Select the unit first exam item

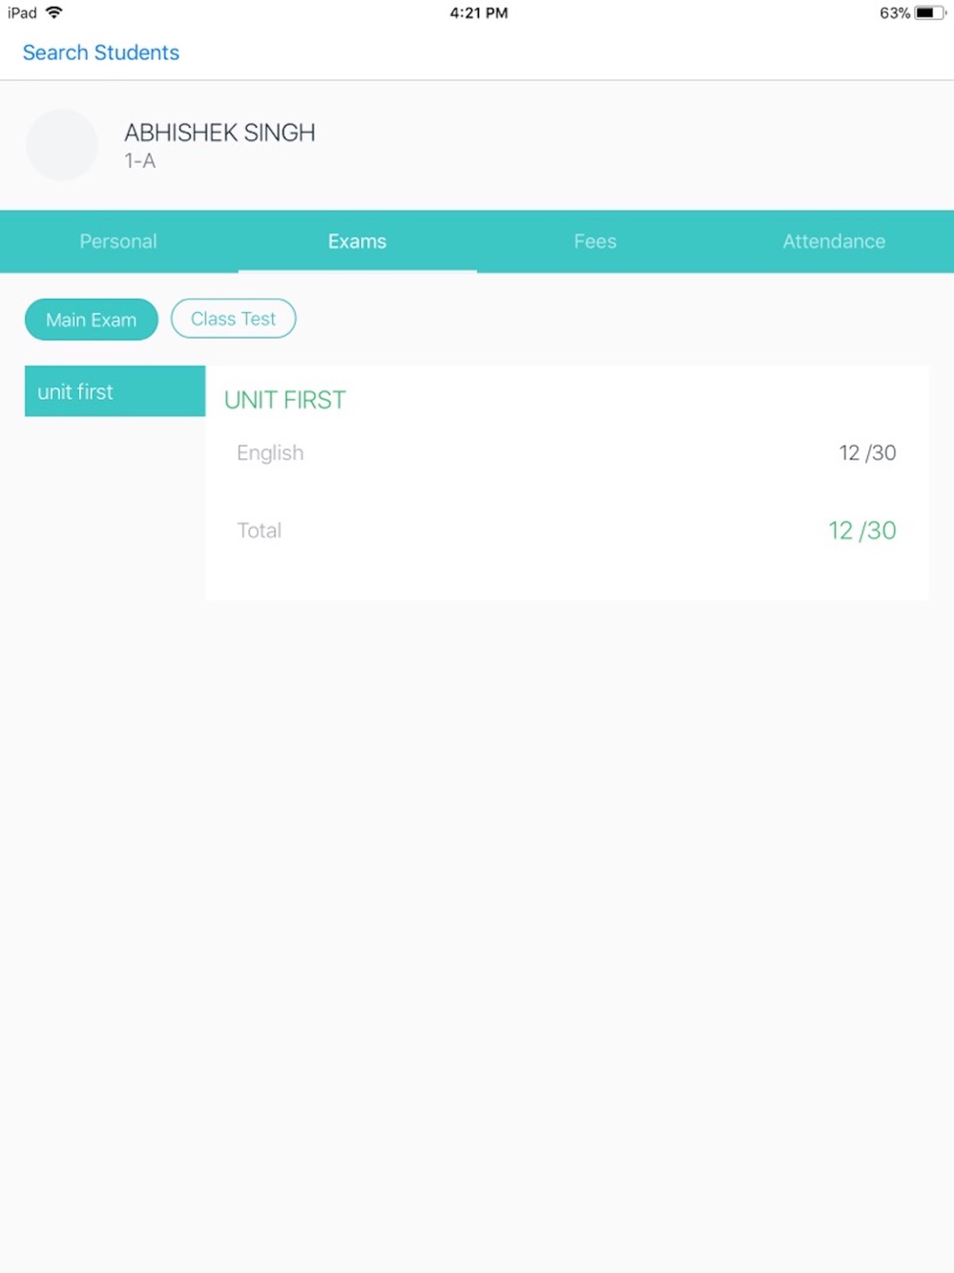[114, 391]
